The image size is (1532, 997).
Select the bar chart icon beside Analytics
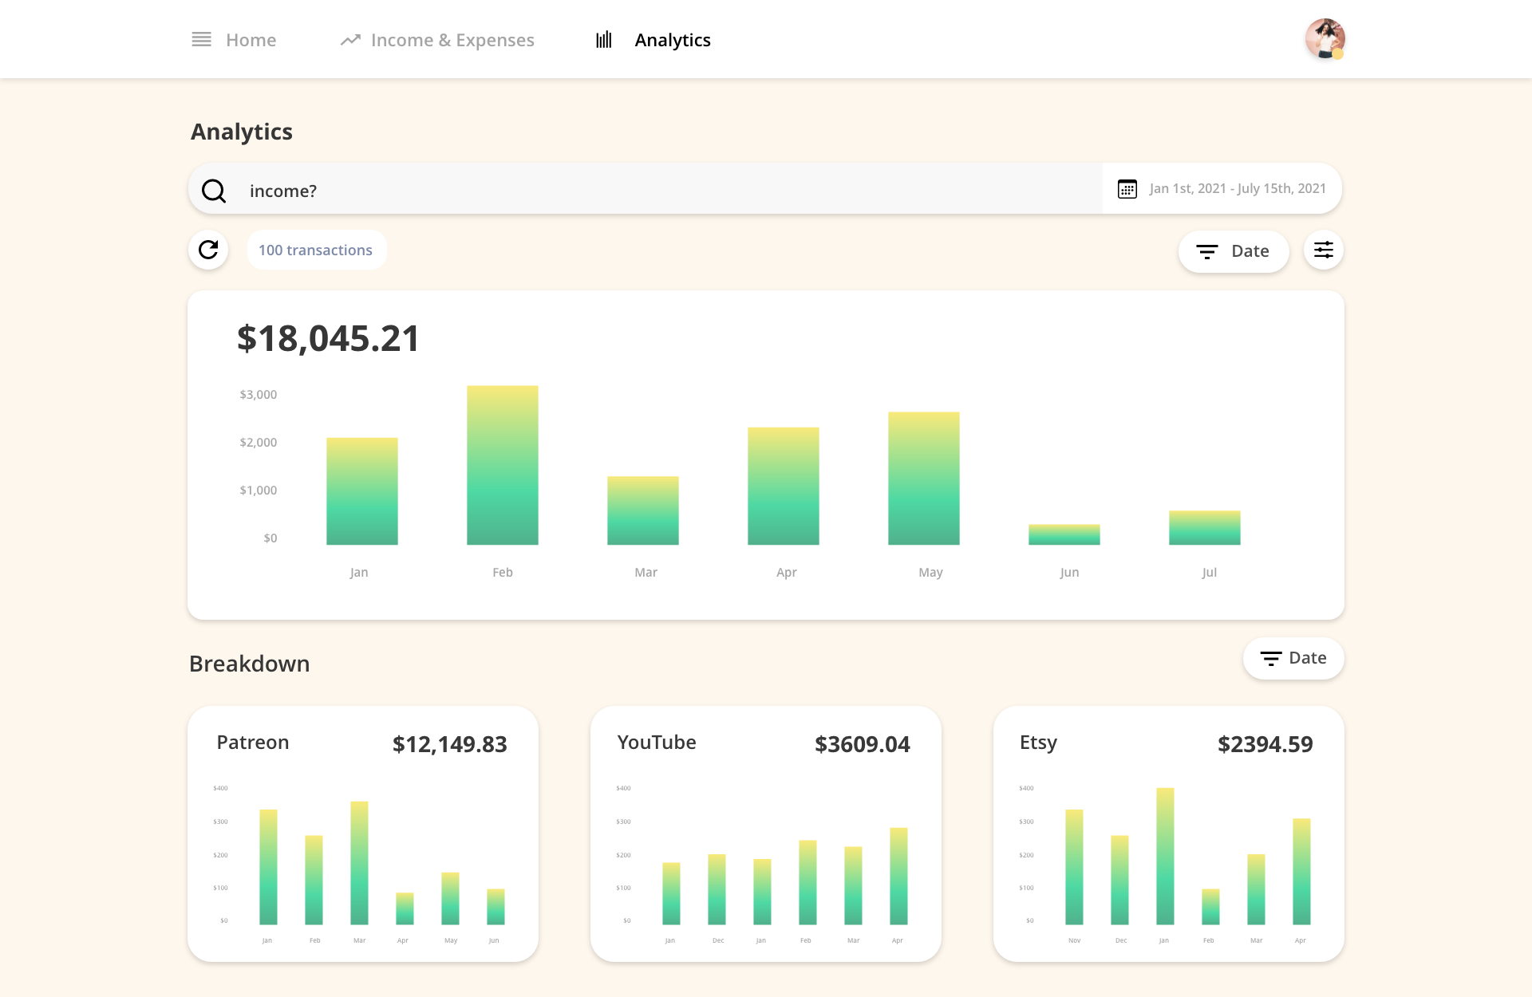pyautogui.click(x=604, y=39)
